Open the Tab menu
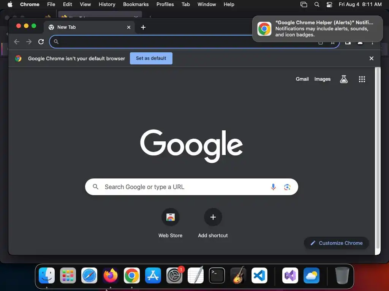 [x=185, y=5]
